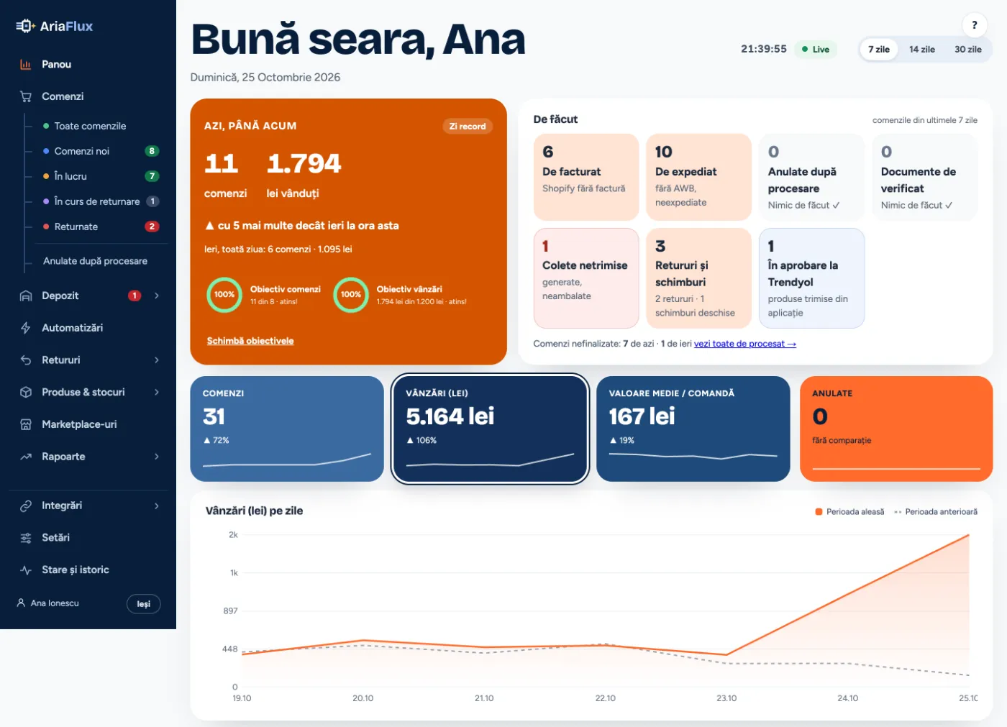This screenshot has width=1007, height=727.
Task: Click the Obiectiv vânzări 100% progress ring
Action: point(351,295)
